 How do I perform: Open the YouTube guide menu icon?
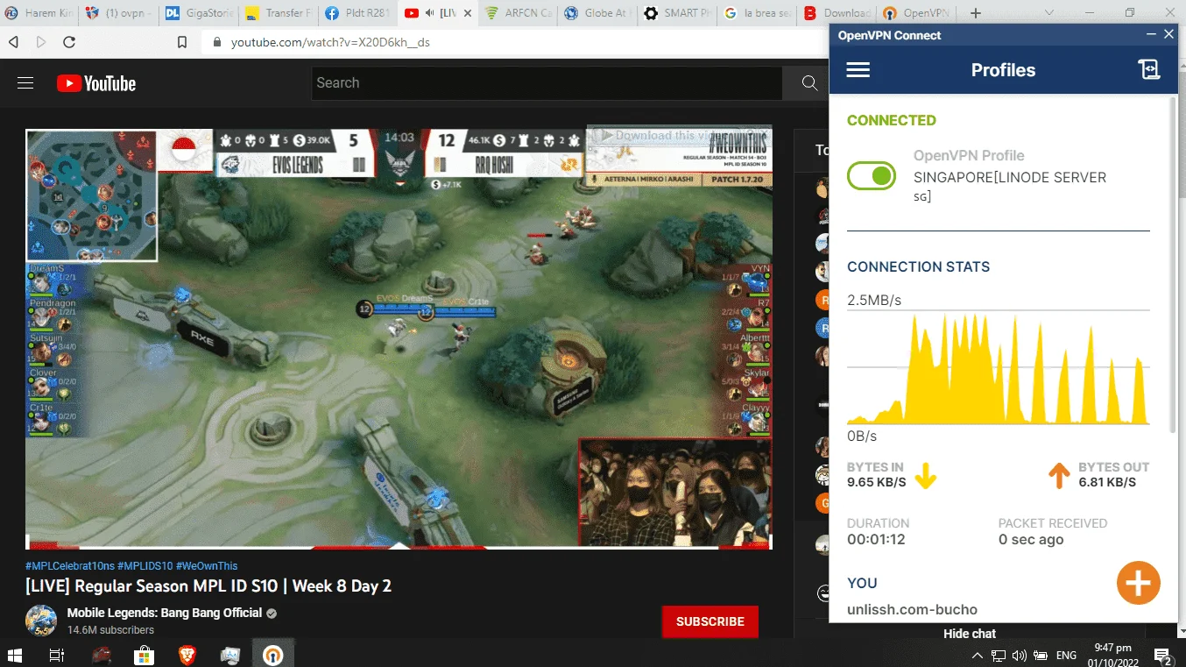pos(25,83)
